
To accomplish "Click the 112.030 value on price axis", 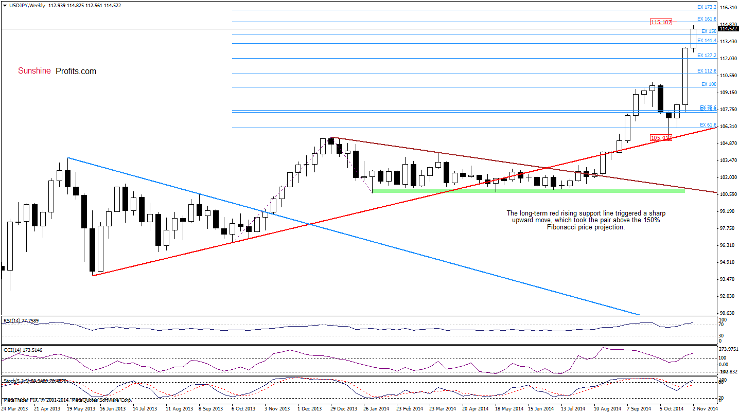I will tap(728, 59).
